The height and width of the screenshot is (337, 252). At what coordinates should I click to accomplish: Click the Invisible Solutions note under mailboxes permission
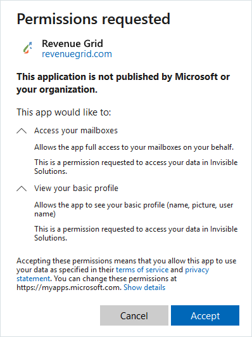135,166
